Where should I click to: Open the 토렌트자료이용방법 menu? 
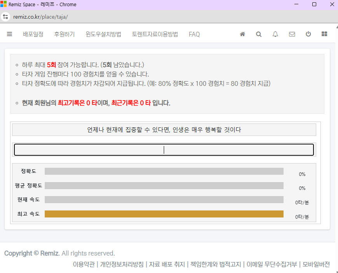[x=155, y=34]
